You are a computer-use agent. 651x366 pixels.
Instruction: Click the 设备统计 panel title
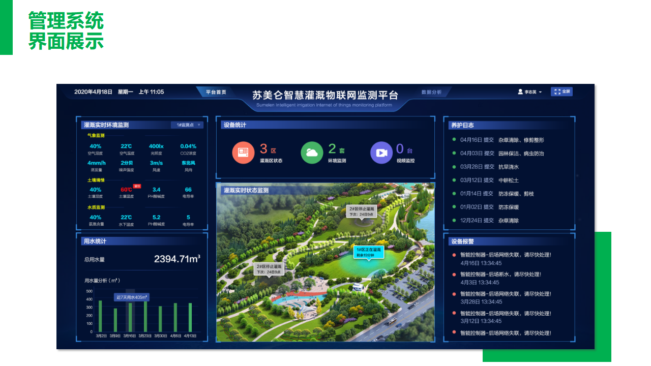pyautogui.click(x=234, y=125)
